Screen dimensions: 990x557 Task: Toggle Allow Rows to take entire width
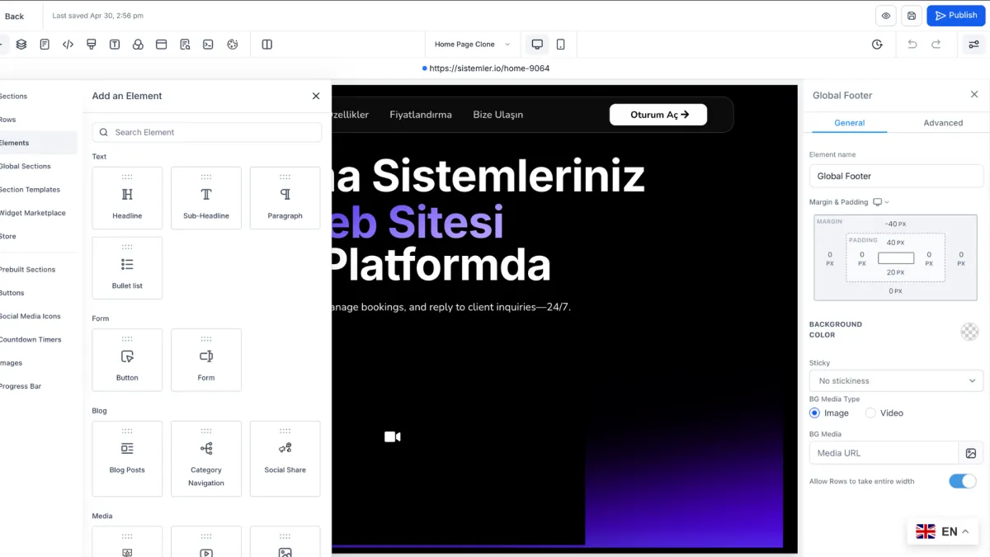(962, 481)
